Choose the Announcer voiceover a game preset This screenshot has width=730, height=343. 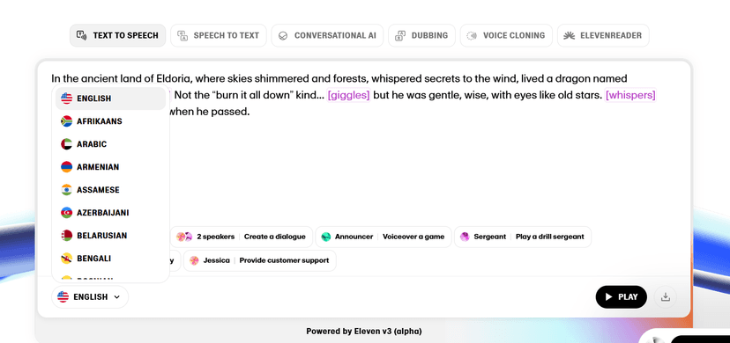(x=384, y=237)
